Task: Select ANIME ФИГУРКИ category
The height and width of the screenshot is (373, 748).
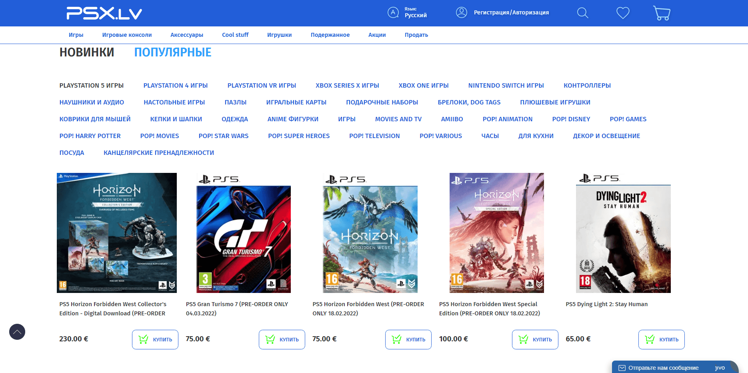Action: (x=293, y=119)
